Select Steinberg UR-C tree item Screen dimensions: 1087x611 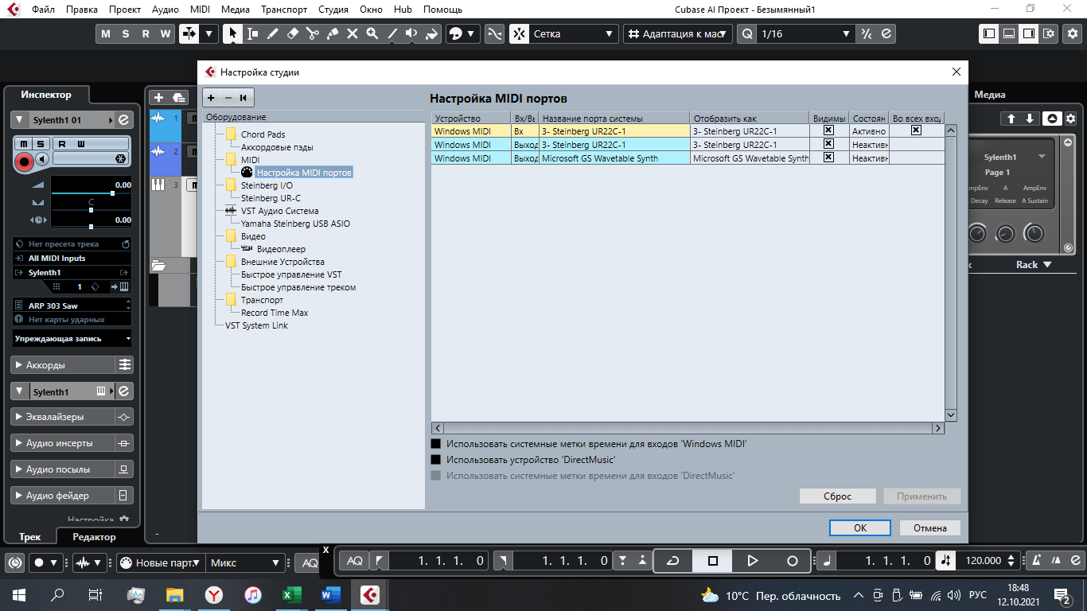271,198
